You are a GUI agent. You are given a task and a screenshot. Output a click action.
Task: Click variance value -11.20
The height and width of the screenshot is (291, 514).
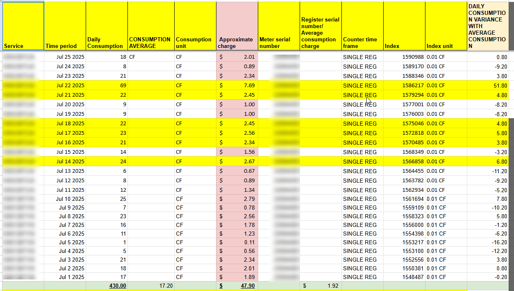pyautogui.click(x=488, y=171)
